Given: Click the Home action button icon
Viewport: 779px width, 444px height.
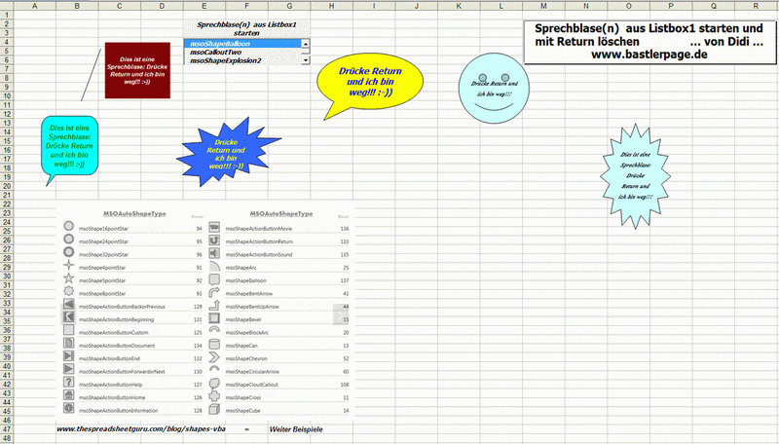Looking at the screenshot, I should [x=68, y=395].
